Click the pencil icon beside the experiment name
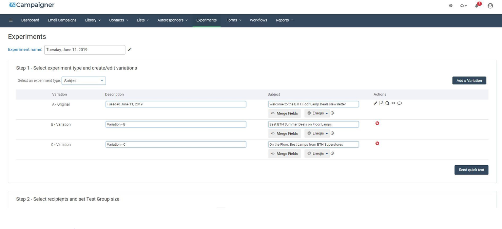The width and height of the screenshot is (502, 229). click(x=130, y=49)
